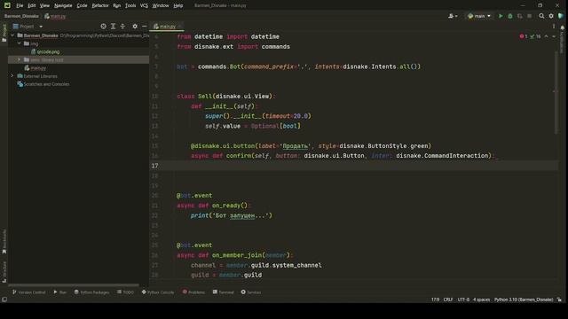Image resolution: width=568 pixels, height=319 pixels.
Task: Open Python Packages tool window
Action: point(91,292)
